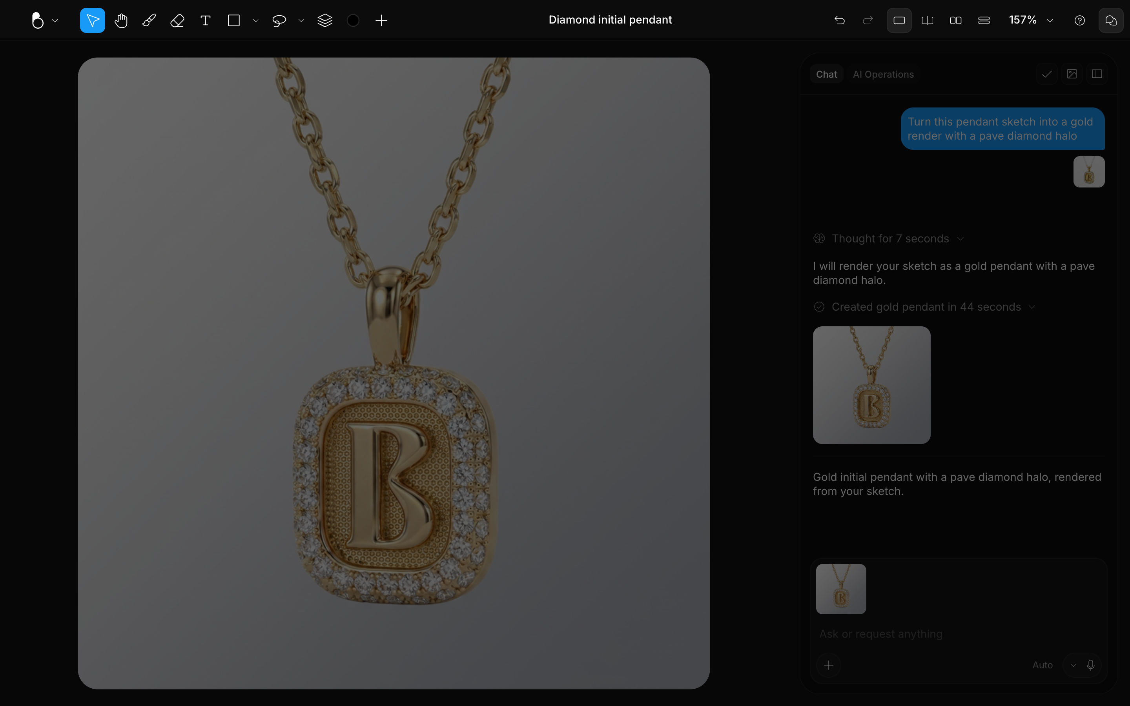Open the black color swatch
Viewport: 1130px width, 706px height.
[x=354, y=20]
